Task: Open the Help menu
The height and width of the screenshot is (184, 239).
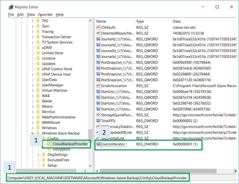Action: tap(60, 15)
